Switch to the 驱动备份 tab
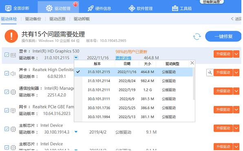 tap(33, 19)
